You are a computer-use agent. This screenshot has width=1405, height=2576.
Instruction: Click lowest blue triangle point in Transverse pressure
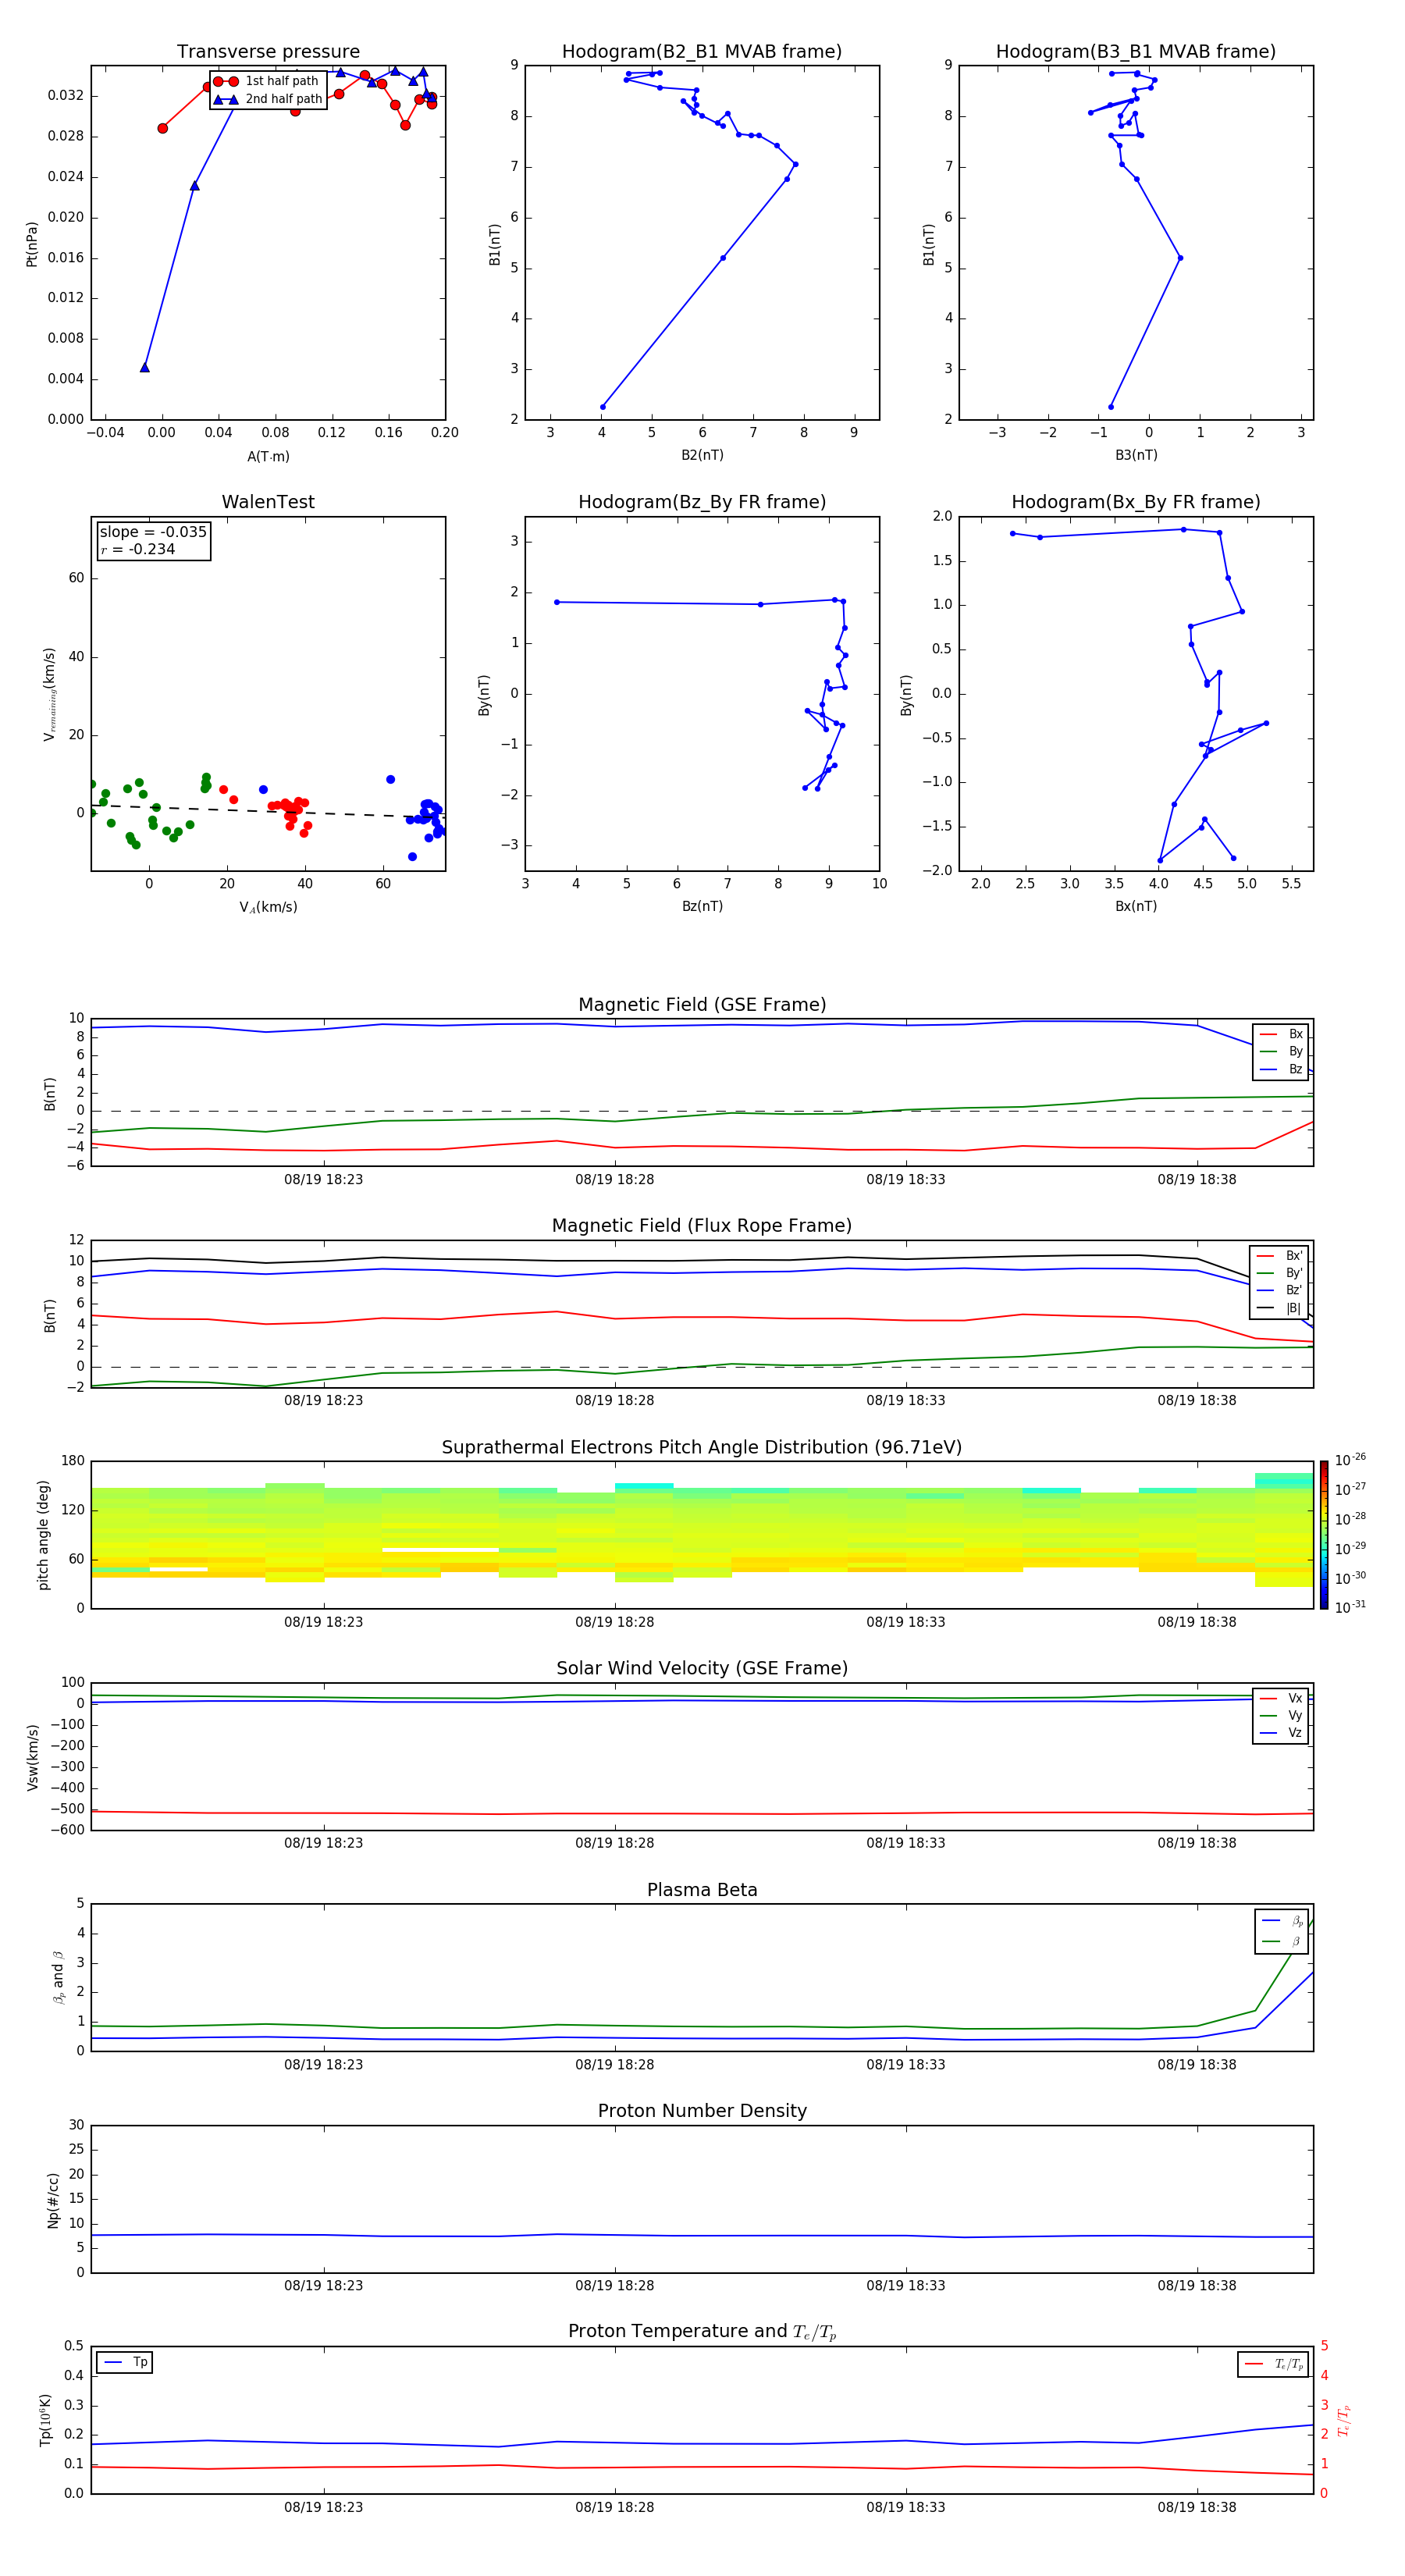coord(145,367)
